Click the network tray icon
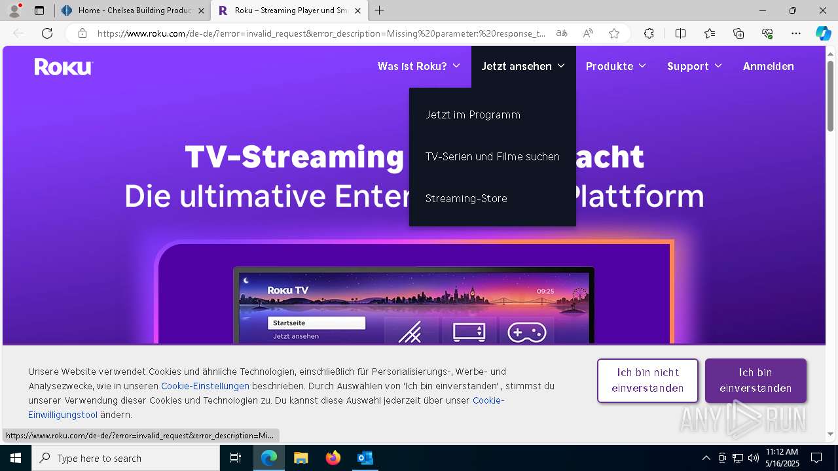The height and width of the screenshot is (471, 838). pos(738,458)
